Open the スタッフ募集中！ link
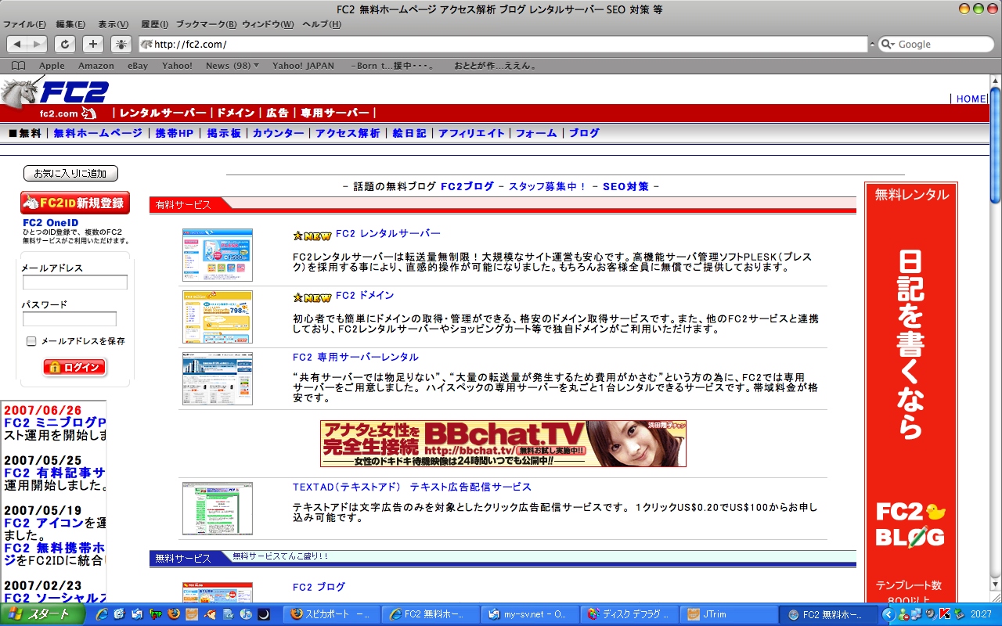The image size is (1002, 626). [548, 186]
